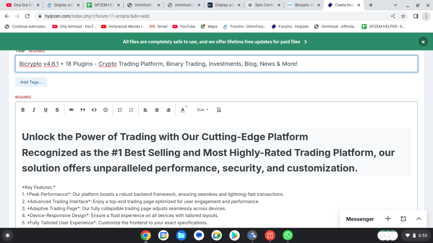Click the '*Fully Tailored User Experience*' list line
The height and width of the screenshot is (243, 433).
(x=115, y=223)
